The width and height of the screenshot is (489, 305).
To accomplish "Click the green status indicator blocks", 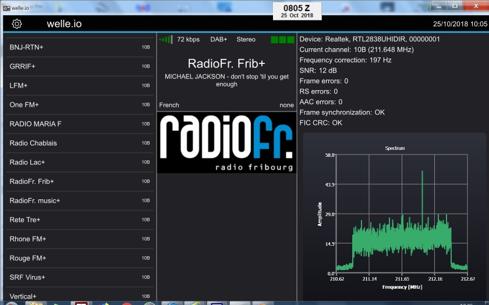I will click(x=282, y=40).
